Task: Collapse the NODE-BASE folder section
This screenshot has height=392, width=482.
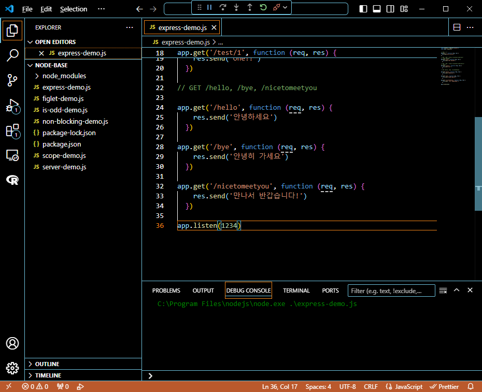Action: 83,65
